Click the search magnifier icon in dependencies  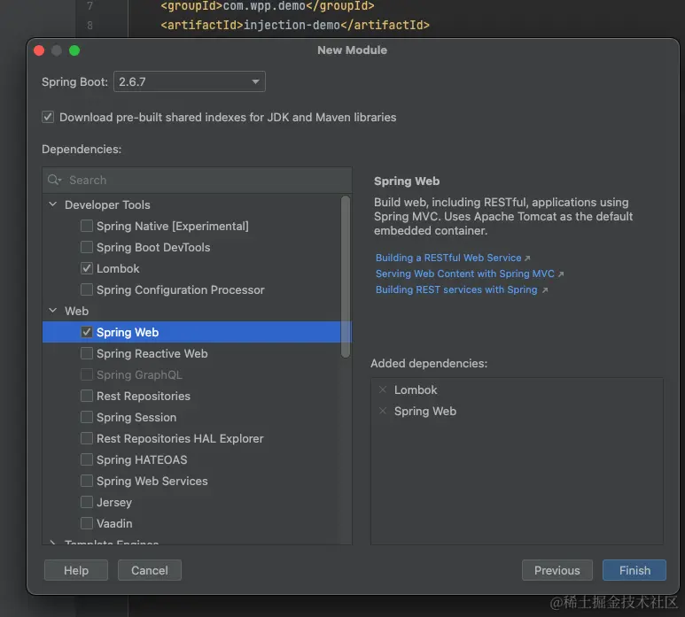pyautogui.click(x=55, y=180)
